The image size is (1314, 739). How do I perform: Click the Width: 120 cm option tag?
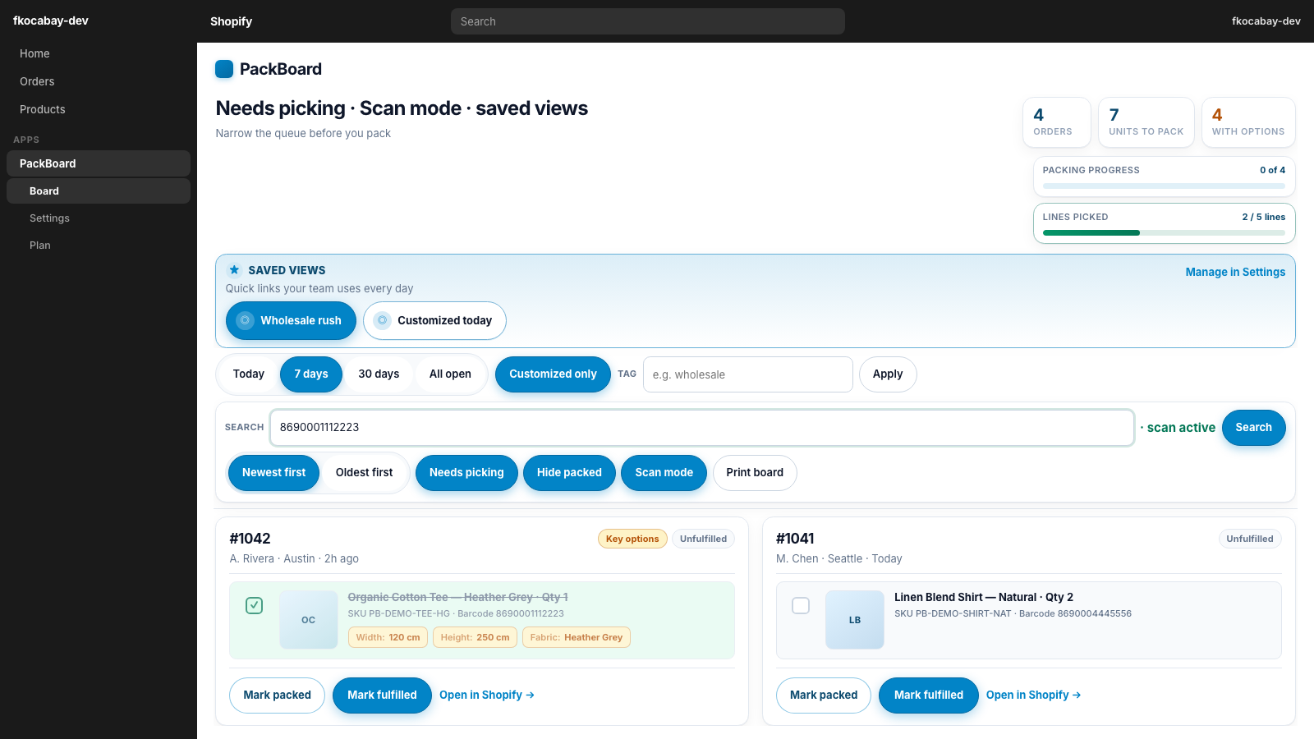388,637
